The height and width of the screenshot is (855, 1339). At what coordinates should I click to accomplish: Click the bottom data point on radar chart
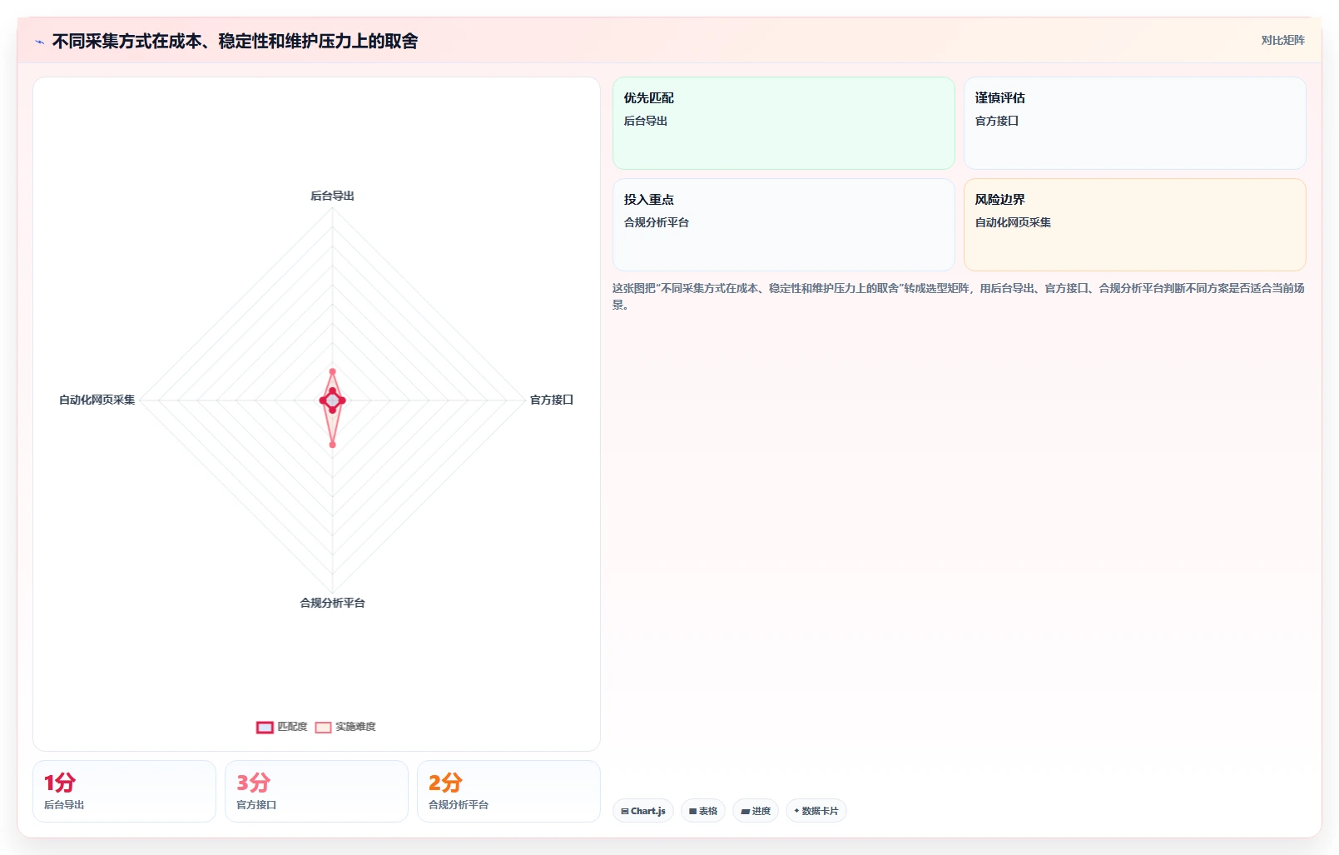coord(332,445)
